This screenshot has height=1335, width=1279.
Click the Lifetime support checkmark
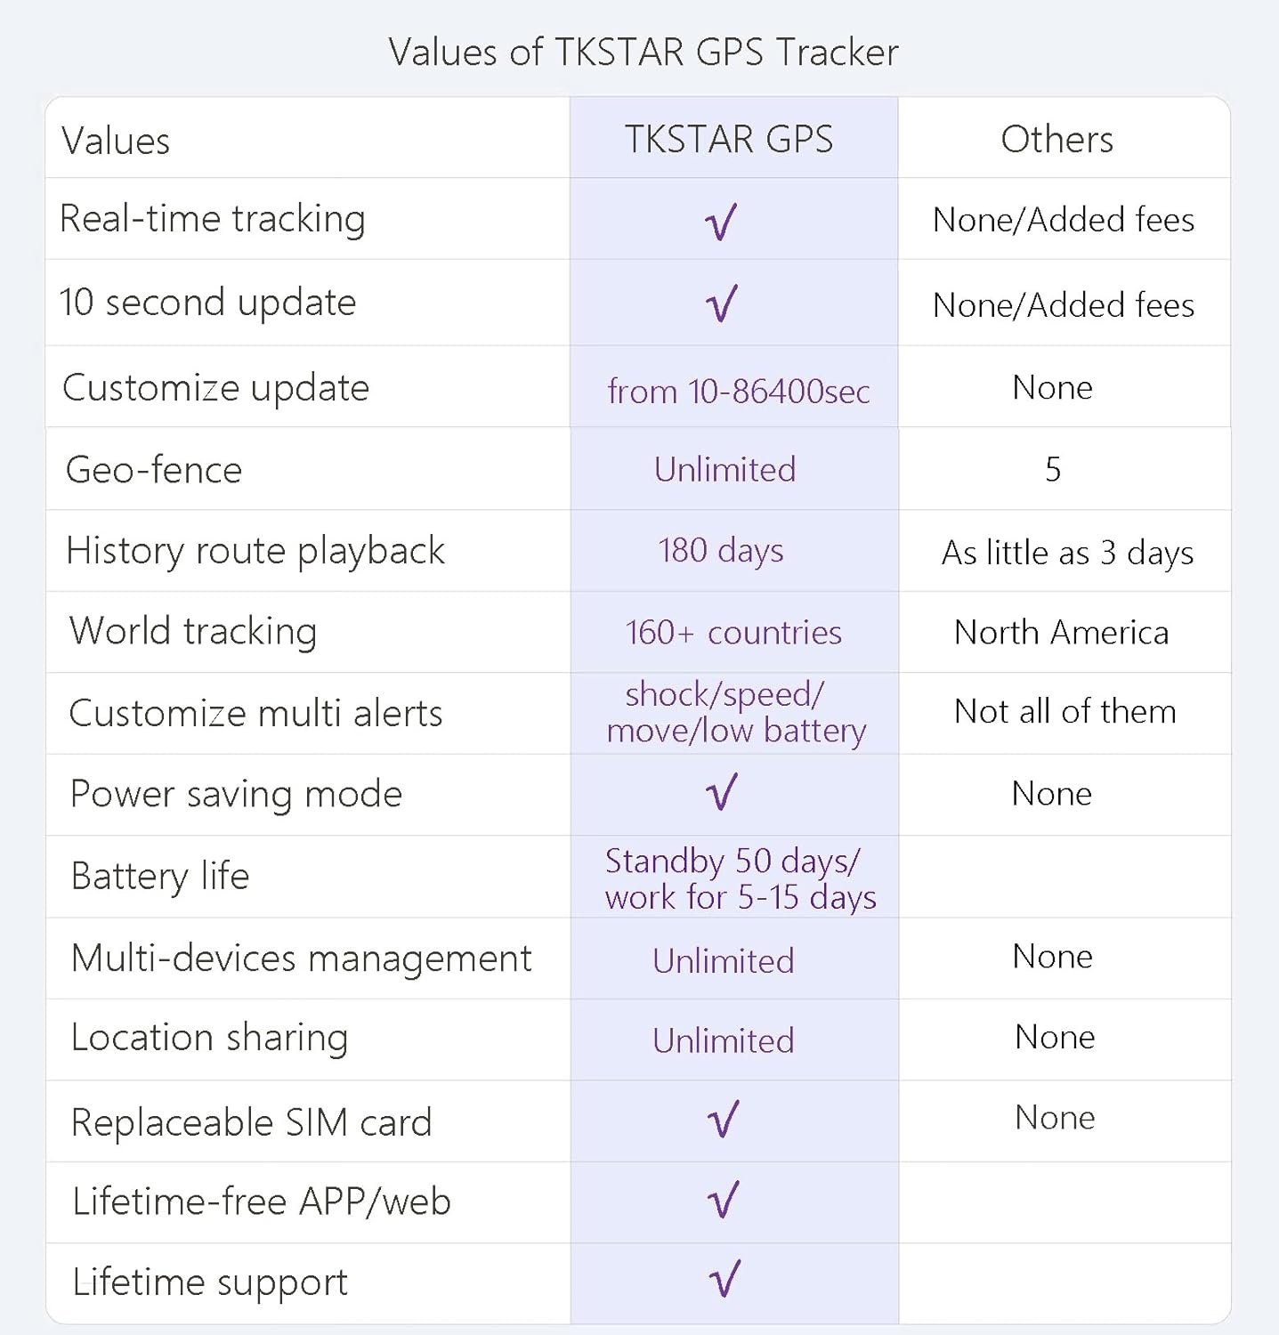pyautogui.click(x=724, y=1279)
